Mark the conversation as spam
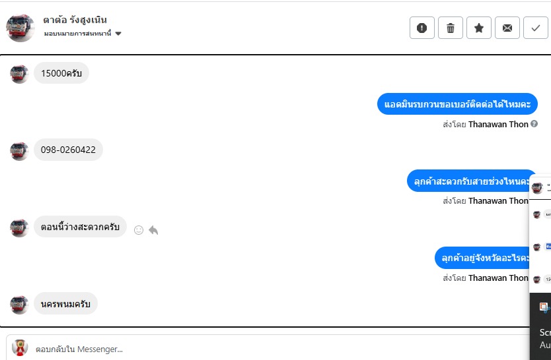 422,28
